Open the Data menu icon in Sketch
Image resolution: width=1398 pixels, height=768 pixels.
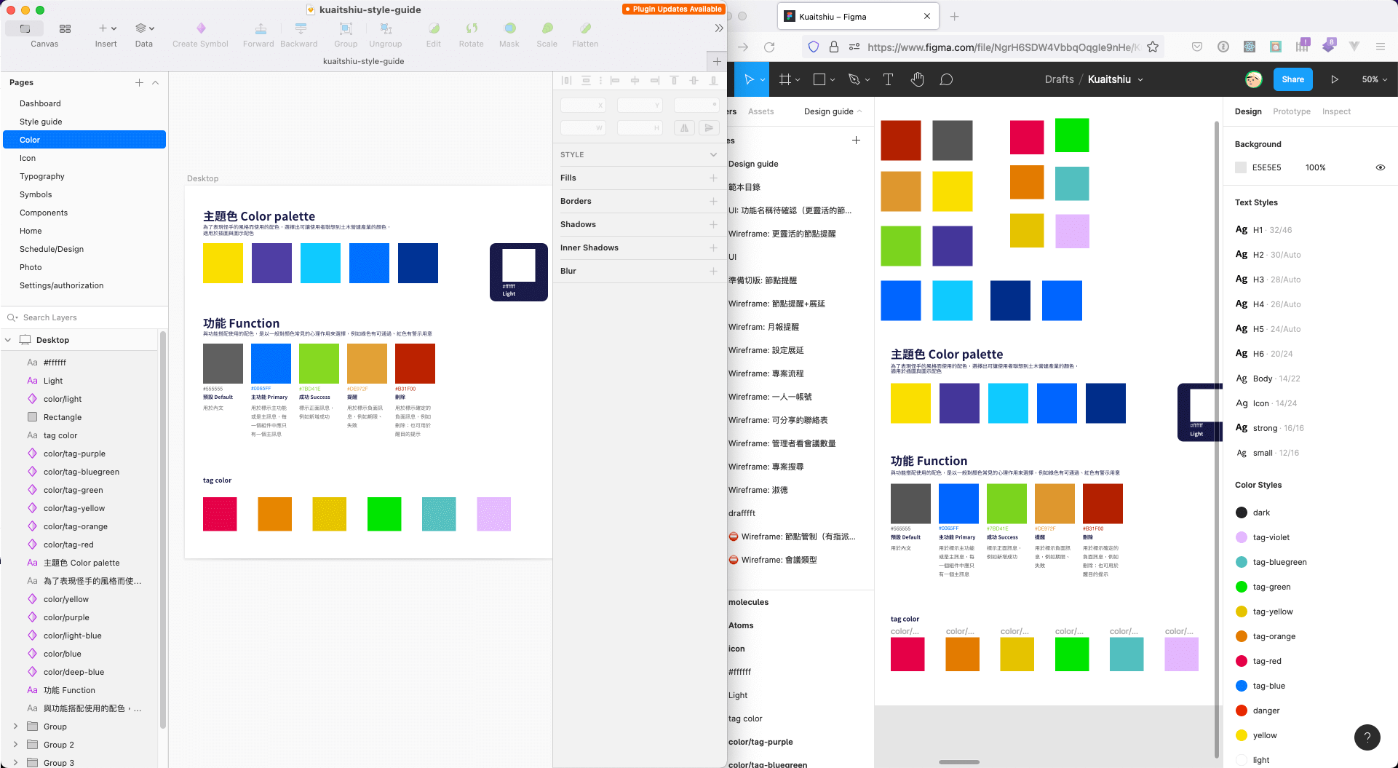(x=144, y=28)
